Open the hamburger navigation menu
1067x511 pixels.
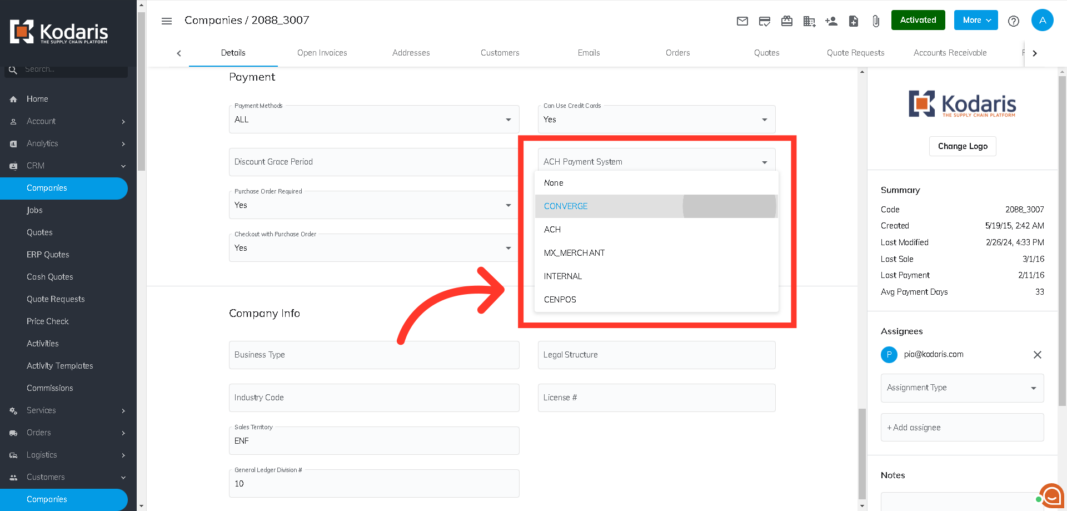click(x=166, y=21)
